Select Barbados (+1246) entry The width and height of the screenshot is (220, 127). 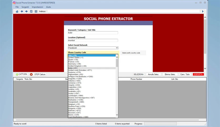coord(92,100)
